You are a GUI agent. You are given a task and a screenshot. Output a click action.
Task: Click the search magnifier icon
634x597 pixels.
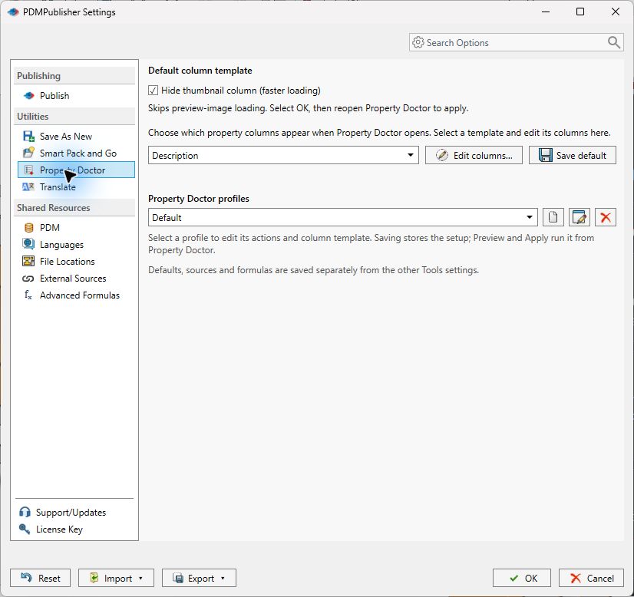coord(614,42)
